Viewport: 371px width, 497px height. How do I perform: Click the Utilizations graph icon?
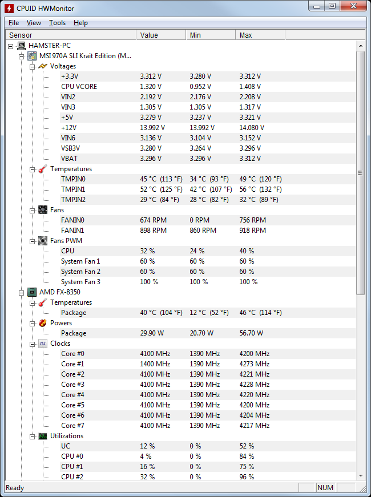pyautogui.click(x=43, y=436)
